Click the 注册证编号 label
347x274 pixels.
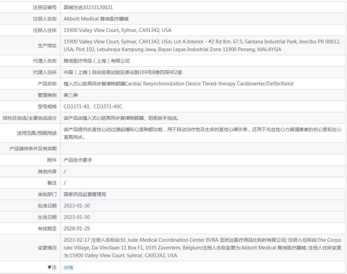click(x=45, y=7)
